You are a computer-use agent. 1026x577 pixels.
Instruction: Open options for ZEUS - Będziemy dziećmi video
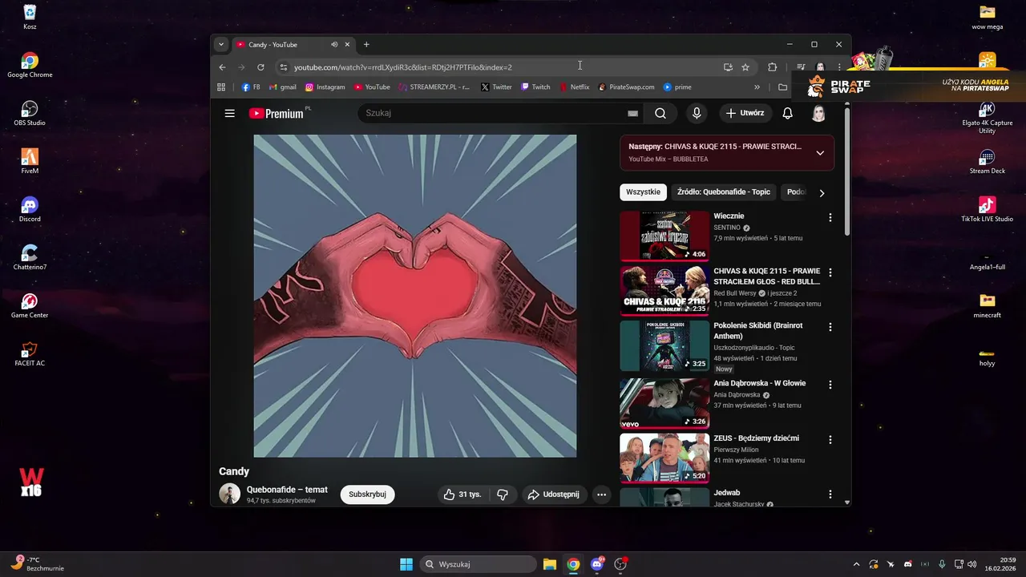(x=830, y=439)
